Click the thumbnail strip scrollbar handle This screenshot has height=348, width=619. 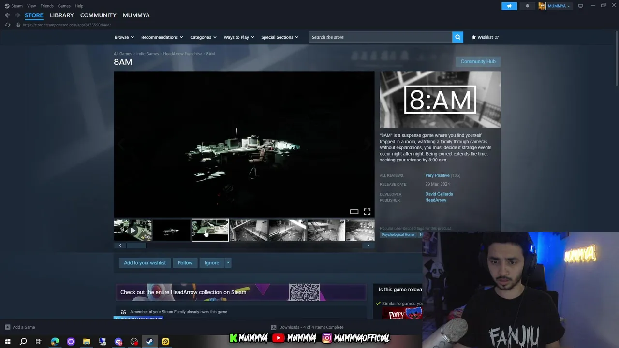point(136,246)
